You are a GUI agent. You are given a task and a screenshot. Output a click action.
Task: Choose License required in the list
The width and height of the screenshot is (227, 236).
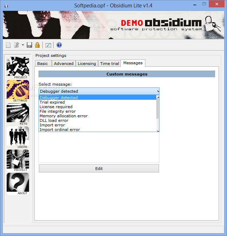[x=98, y=107]
